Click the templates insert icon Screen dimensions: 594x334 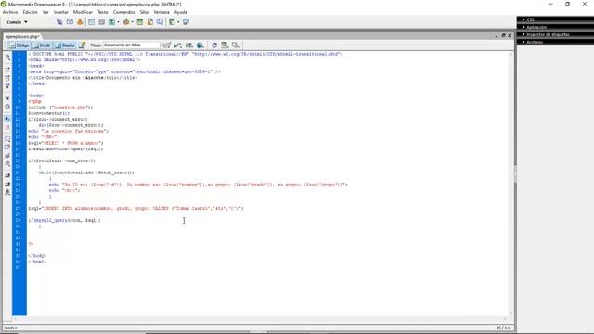tap(172, 22)
